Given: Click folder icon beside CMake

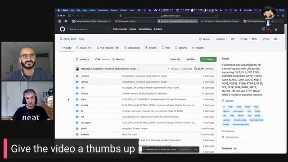Looking at the screenshot, I should 77,94.
